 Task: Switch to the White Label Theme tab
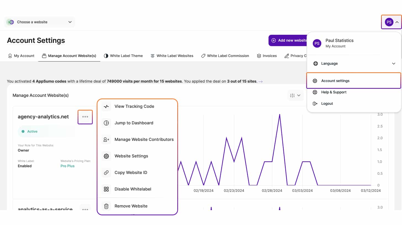pyautogui.click(x=123, y=56)
